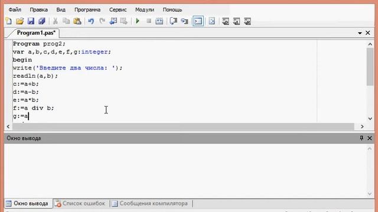Click the code formatting page icon
This screenshot has width=378, height=212.
pos(211,21)
